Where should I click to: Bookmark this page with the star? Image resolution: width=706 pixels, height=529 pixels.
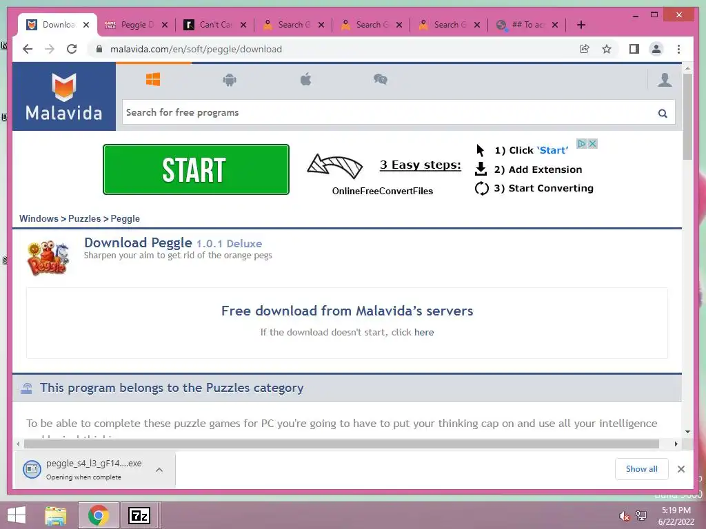tap(607, 49)
